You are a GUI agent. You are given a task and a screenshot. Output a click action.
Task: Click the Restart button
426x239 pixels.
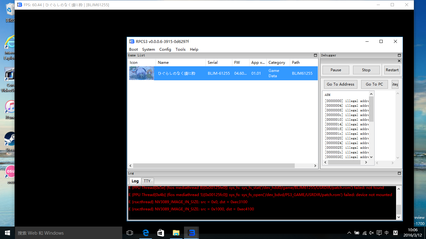point(392,70)
